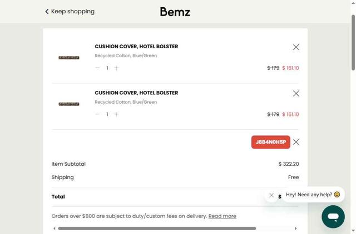Open the Bemz logo homepage
Screen dimensions: 356x234
pyautogui.click(x=175, y=12)
